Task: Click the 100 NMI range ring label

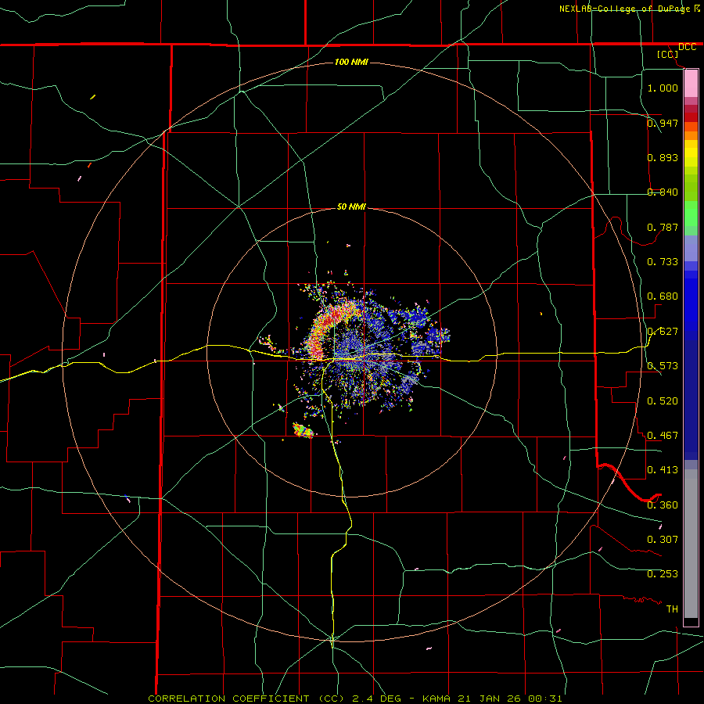Action: coord(351,62)
